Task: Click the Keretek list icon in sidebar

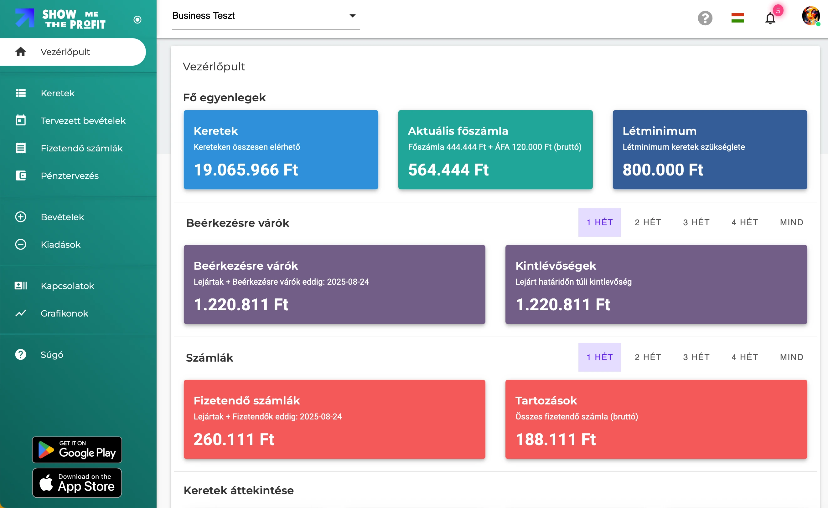Action: tap(21, 93)
